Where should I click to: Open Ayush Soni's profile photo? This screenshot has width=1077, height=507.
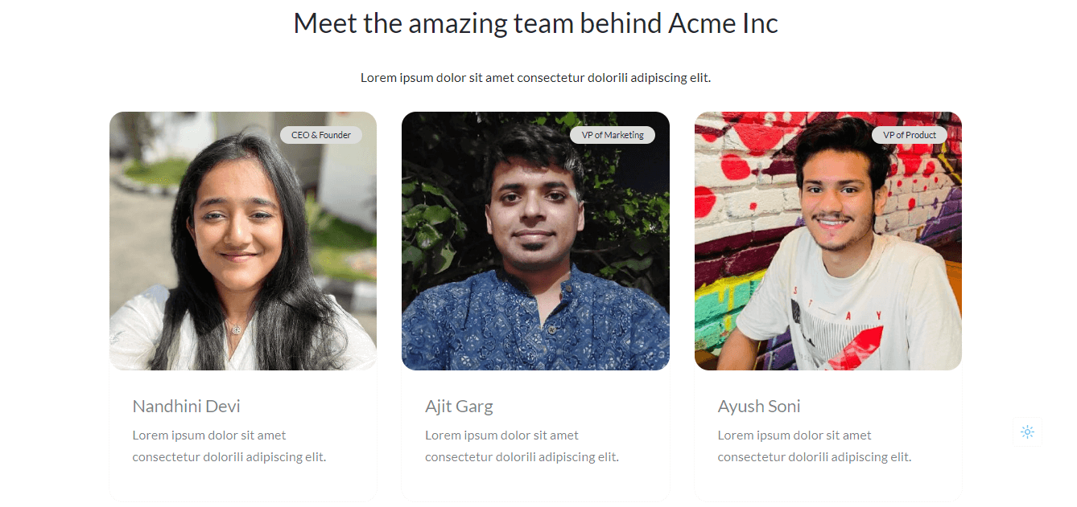point(828,241)
